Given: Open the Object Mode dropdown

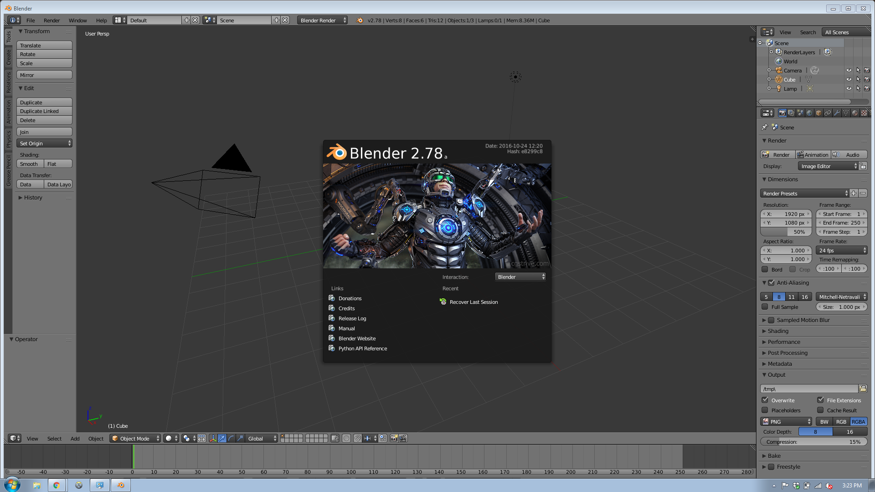Looking at the screenshot, I should click(x=135, y=438).
